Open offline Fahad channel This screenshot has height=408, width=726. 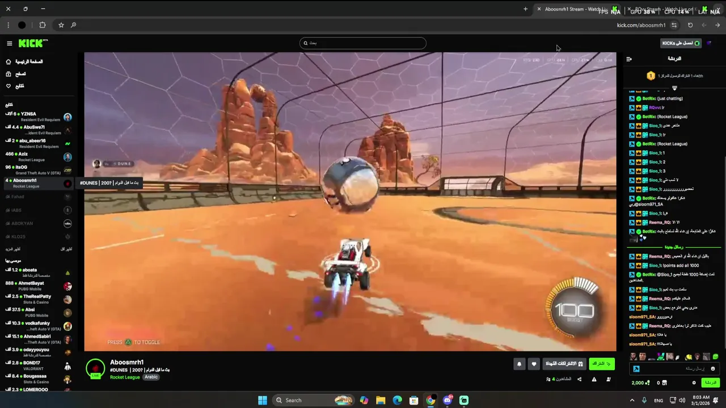pyautogui.click(x=39, y=197)
